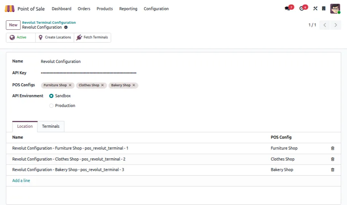347x205 pixels.
Task: Open the messages chat icon
Action: coord(287,8)
